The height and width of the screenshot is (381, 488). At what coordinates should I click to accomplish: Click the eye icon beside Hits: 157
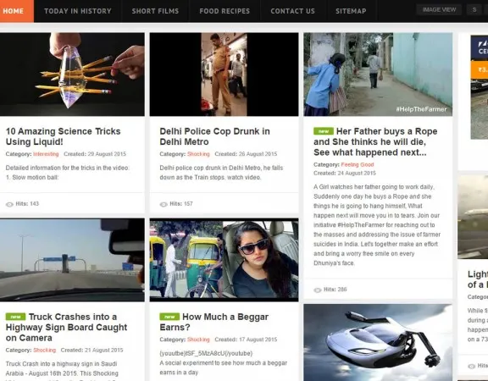(x=164, y=204)
